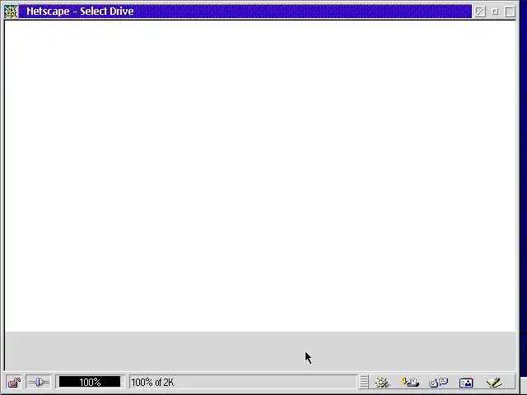Image resolution: width=527 pixels, height=395 pixels.
Task: Click the component bar grip handle
Action: click(x=364, y=382)
